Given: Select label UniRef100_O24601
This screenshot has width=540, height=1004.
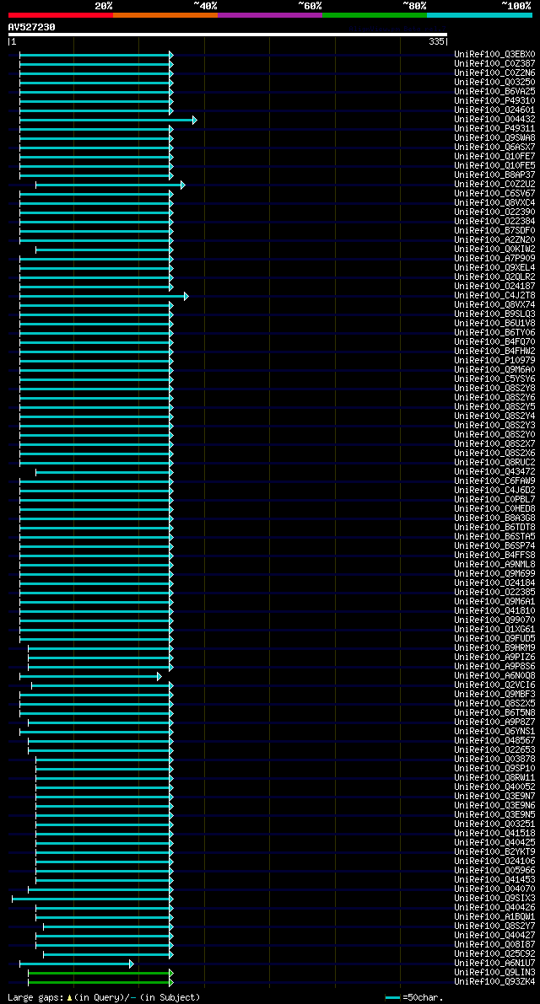Looking at the screenshot, I should coord(494,110).
